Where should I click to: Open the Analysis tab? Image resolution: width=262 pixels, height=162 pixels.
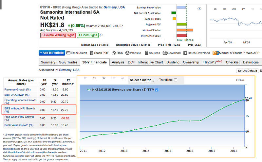118,62
